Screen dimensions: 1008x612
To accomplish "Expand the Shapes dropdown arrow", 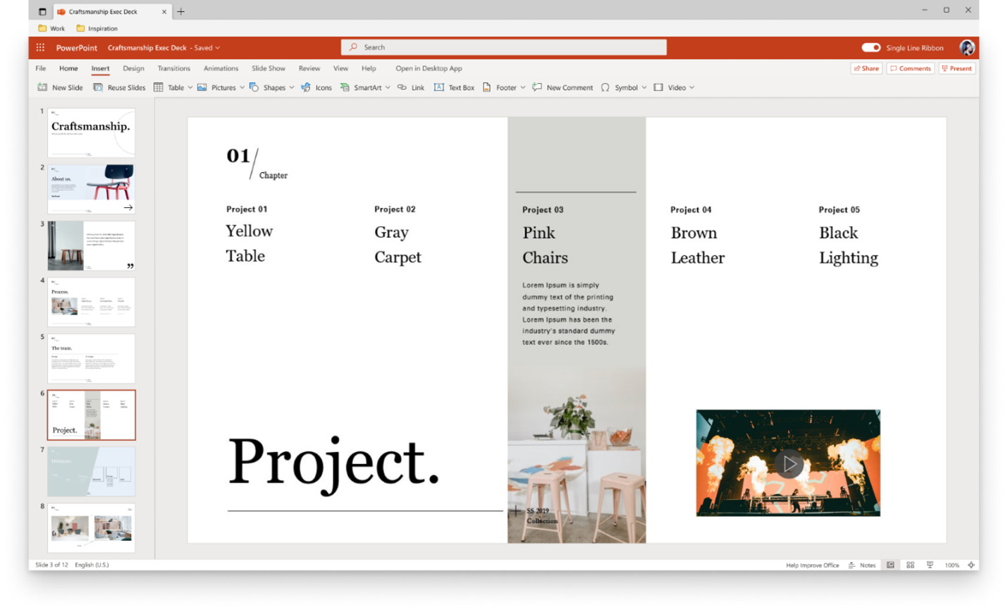I will pos(292,87).
